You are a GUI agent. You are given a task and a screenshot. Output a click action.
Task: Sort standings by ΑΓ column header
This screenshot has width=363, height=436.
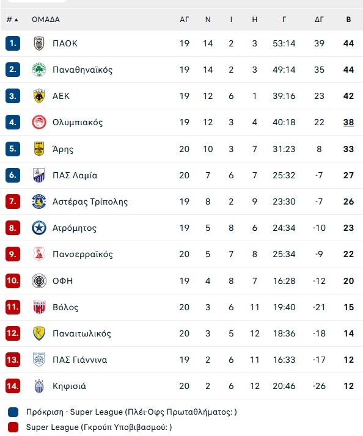tap(185, 20)
